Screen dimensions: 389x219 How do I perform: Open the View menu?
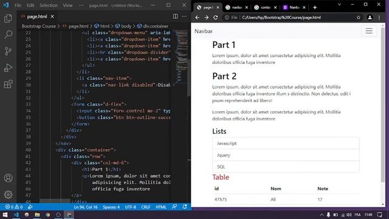(x=67, y=5)
